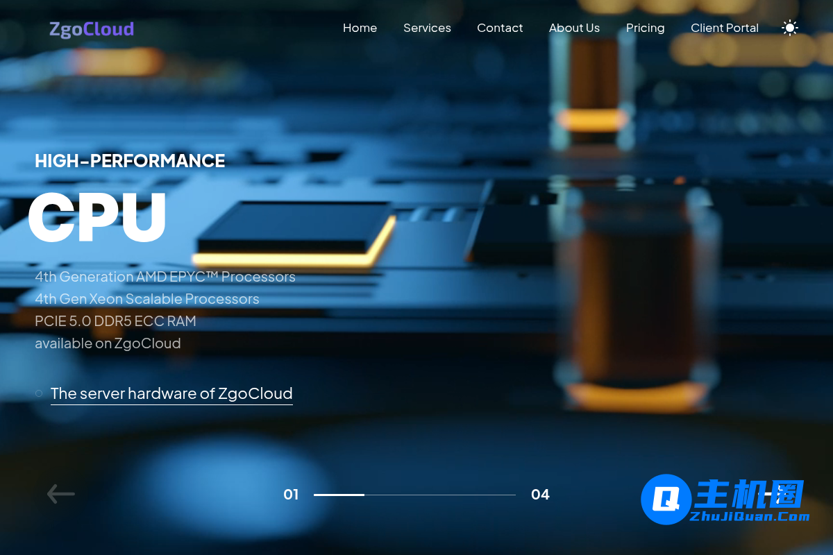Click the CPU heading text
833x555 pixels.
coord(98,216)
